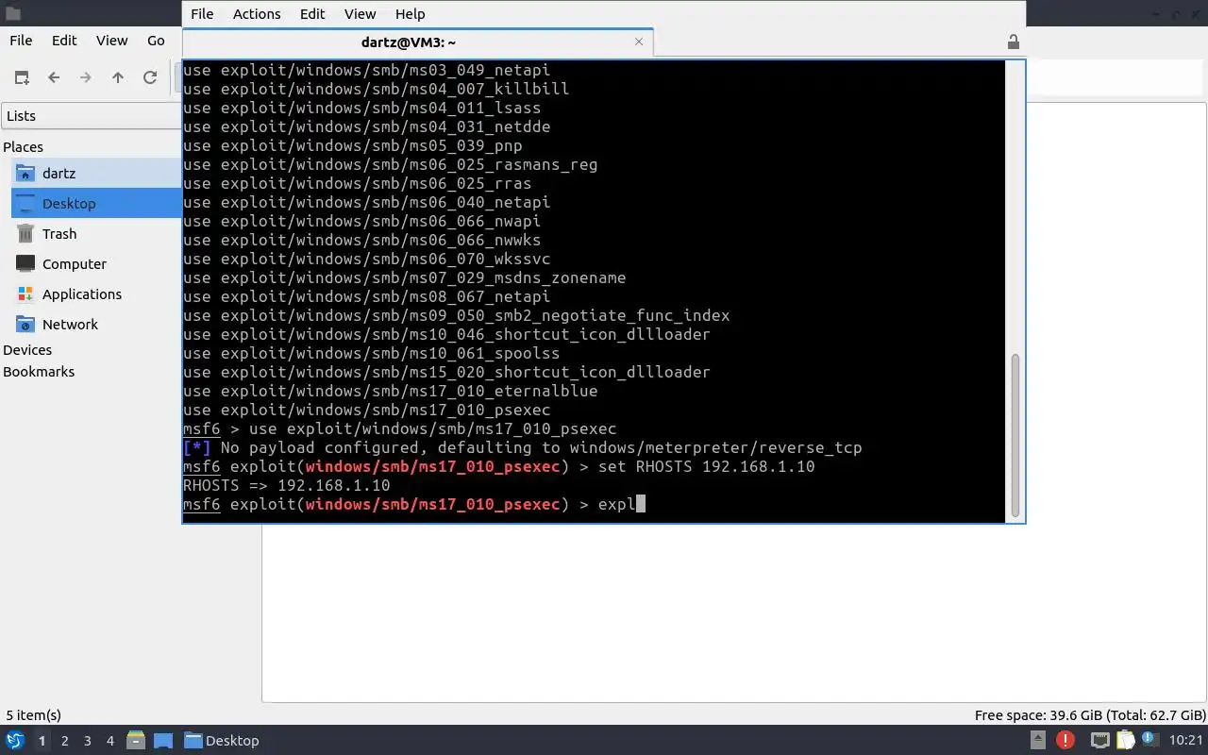Open terminal Actions menu
Screen dimensions: 1208x755
pos(257,14)
